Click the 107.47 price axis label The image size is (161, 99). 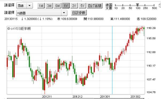click(151, 79)
